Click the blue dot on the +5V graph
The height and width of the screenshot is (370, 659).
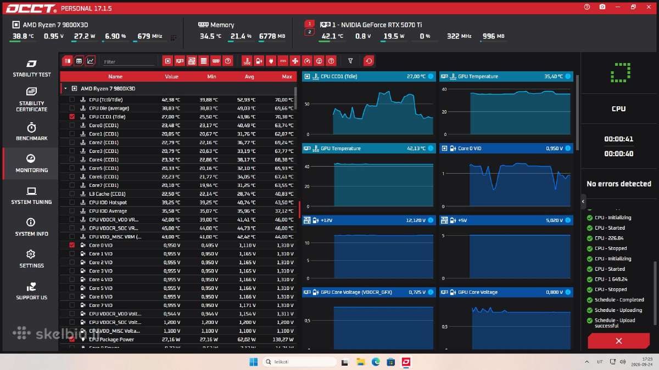pos(568,220)
